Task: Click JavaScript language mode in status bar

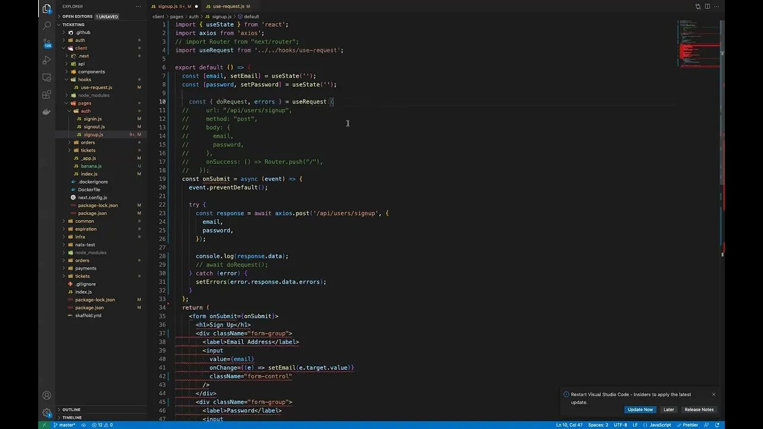Action: pyautogui.click(x=660, y=425)
